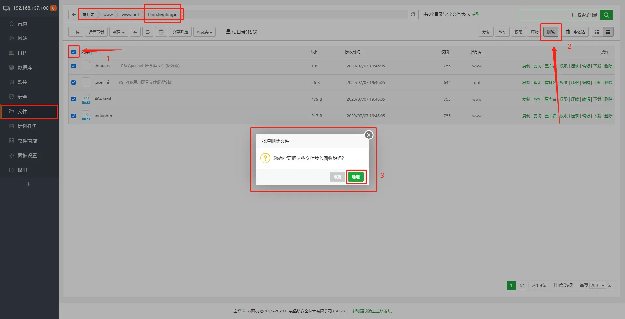Expand the 新建 dropdown
The width and height of the screenshot is (625, 319).
click(x=118, y=32)
